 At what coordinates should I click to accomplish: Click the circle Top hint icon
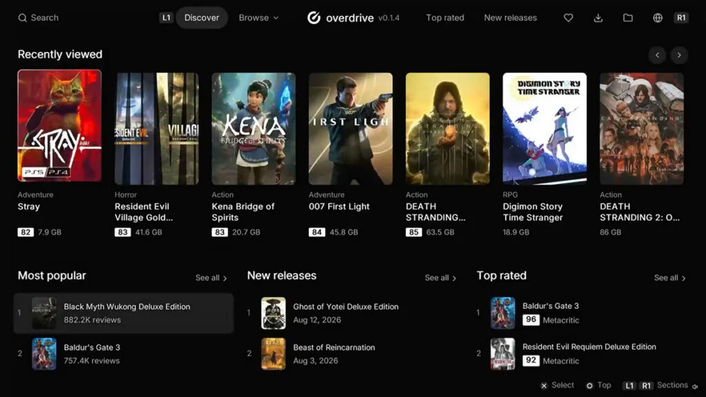(x=589, y=386)
